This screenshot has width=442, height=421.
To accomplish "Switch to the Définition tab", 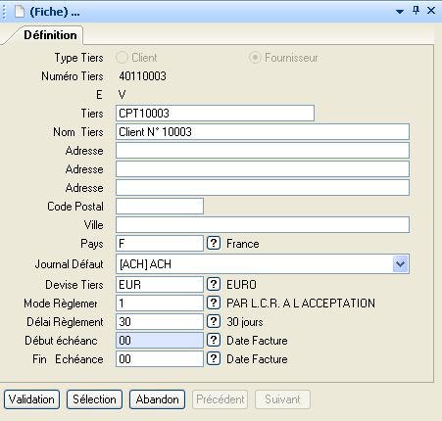I will (x=50, y=35).
